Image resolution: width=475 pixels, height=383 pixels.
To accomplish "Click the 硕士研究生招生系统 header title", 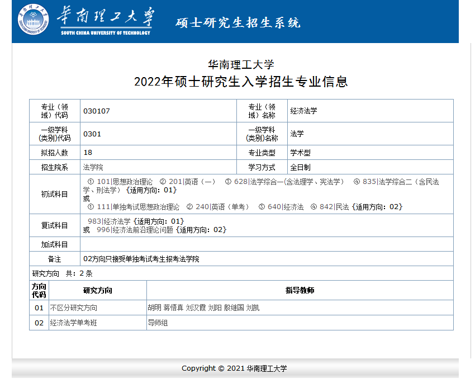I will point(238,23).
